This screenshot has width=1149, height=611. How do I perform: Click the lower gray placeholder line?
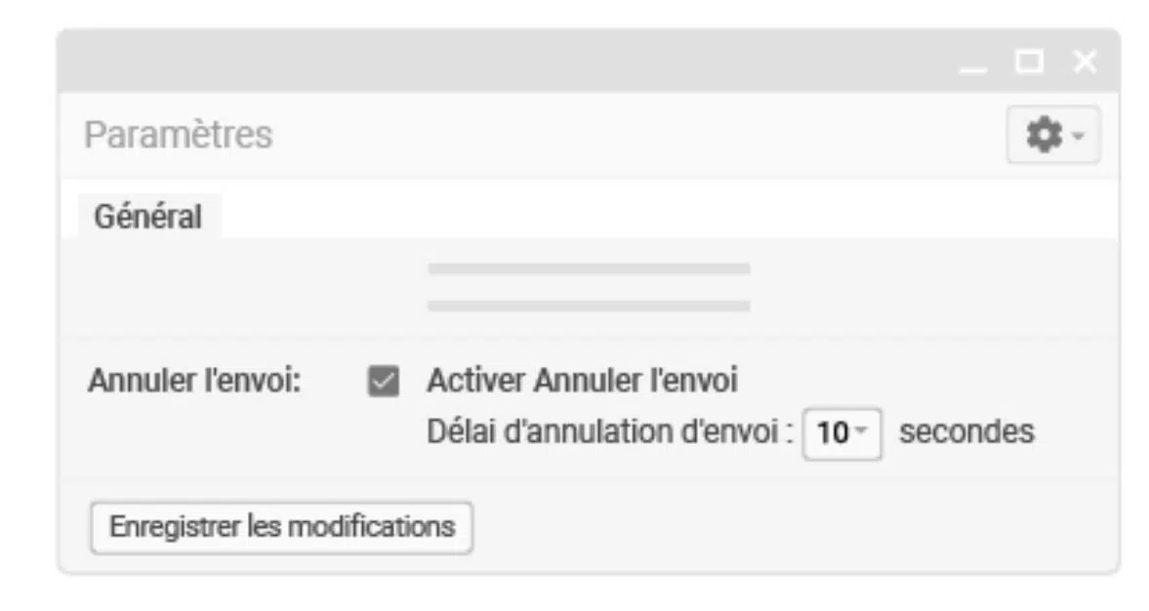tap(590, 305)
